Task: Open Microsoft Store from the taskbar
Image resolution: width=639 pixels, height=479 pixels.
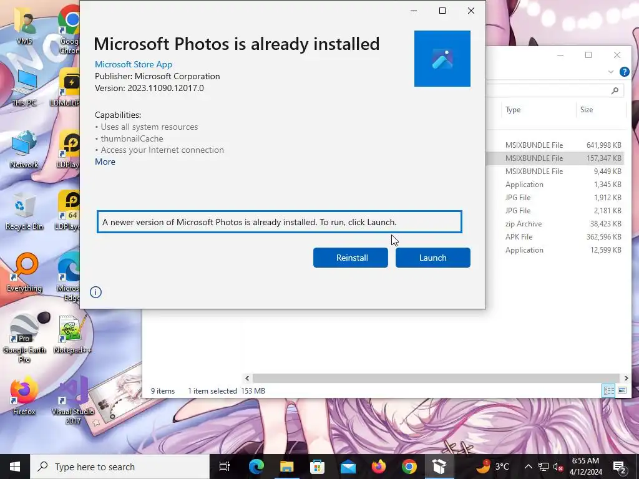Action: click(317, 467)
